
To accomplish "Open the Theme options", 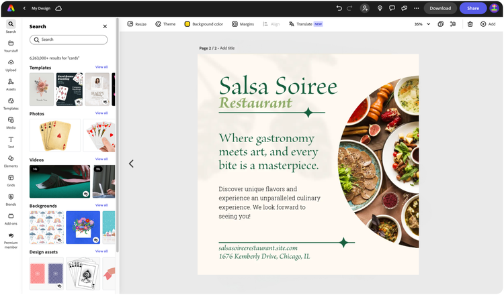I will (x=165, y=24).
